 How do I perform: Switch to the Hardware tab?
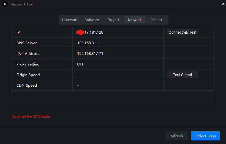coord(70,20)
